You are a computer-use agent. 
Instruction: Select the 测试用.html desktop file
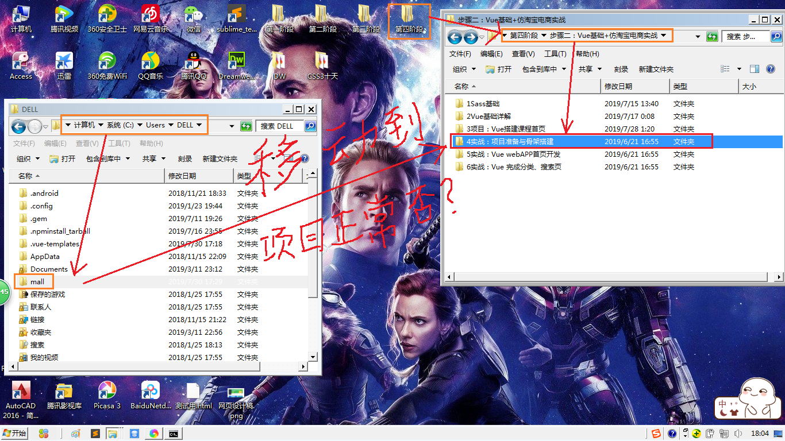194,396
